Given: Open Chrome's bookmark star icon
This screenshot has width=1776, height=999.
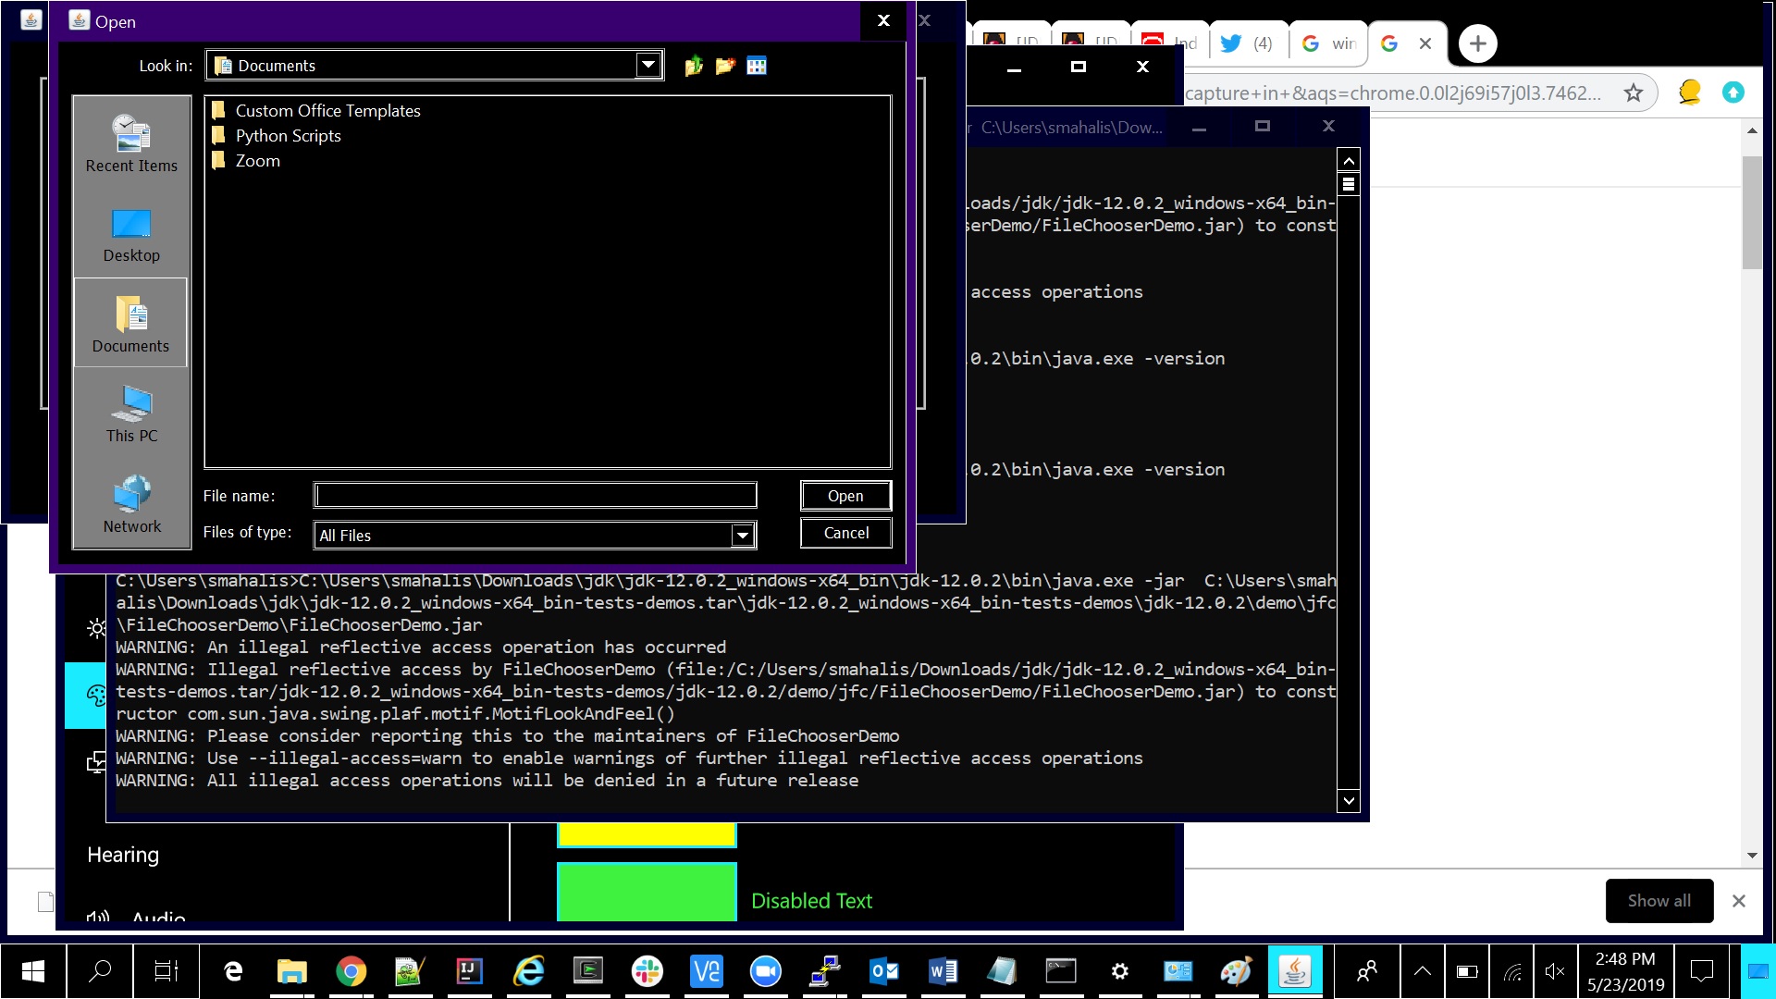Looking at the screenshot, I should (1634, 92).
